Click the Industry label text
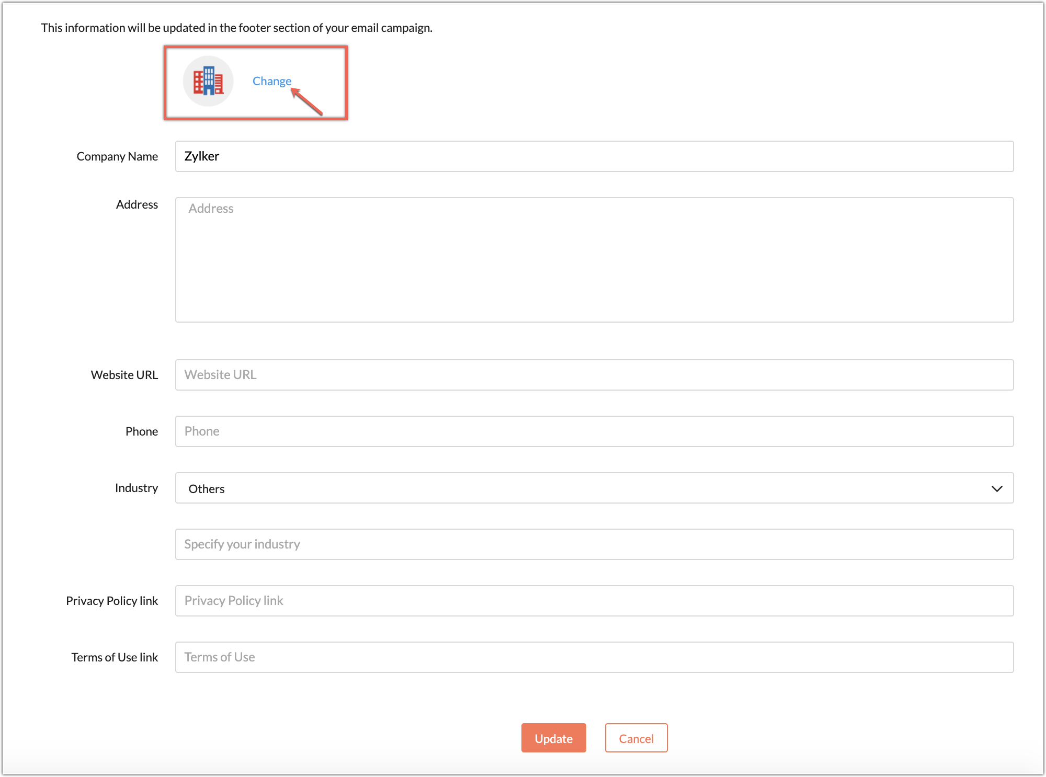1046x777 pixels. 137,488
